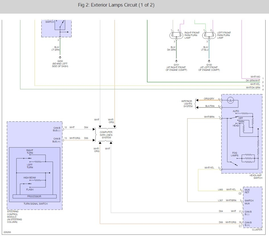
Task: Select the CLUSTER module label
Action: tap(257, 230)
